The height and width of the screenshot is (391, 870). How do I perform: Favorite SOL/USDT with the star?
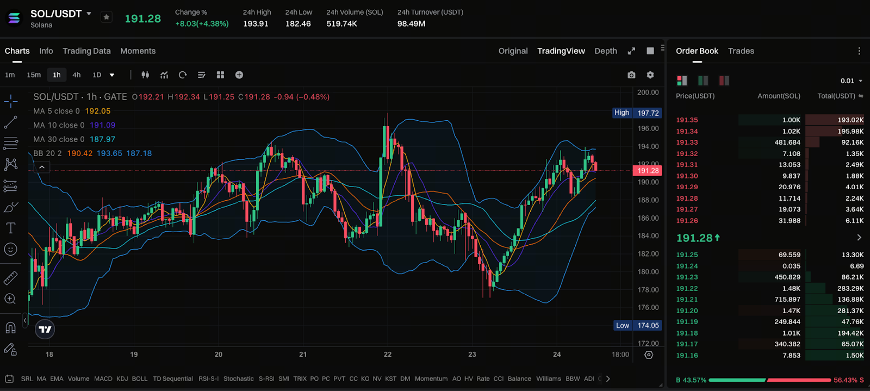[x=107, y=17]
